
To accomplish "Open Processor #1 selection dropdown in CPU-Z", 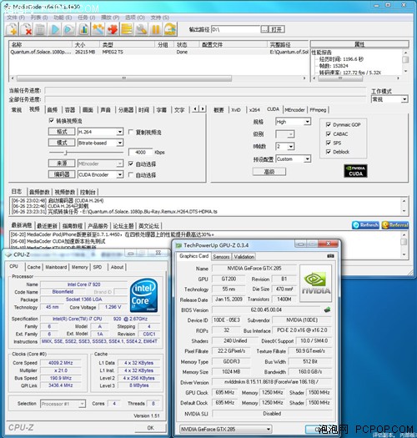I will click(x=63, y=404).
